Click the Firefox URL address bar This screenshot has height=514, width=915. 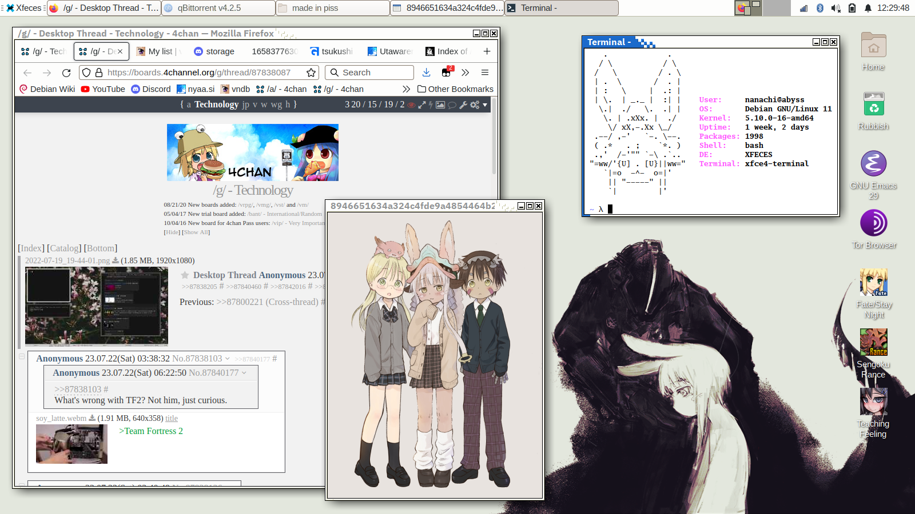tap(198, 73)
